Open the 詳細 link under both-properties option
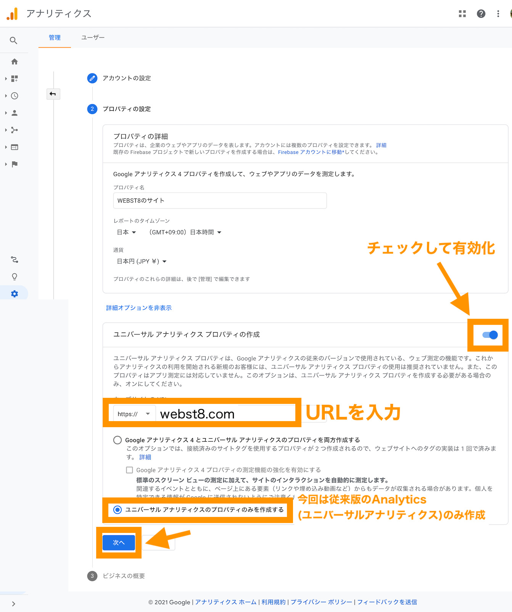 [145, 457]
